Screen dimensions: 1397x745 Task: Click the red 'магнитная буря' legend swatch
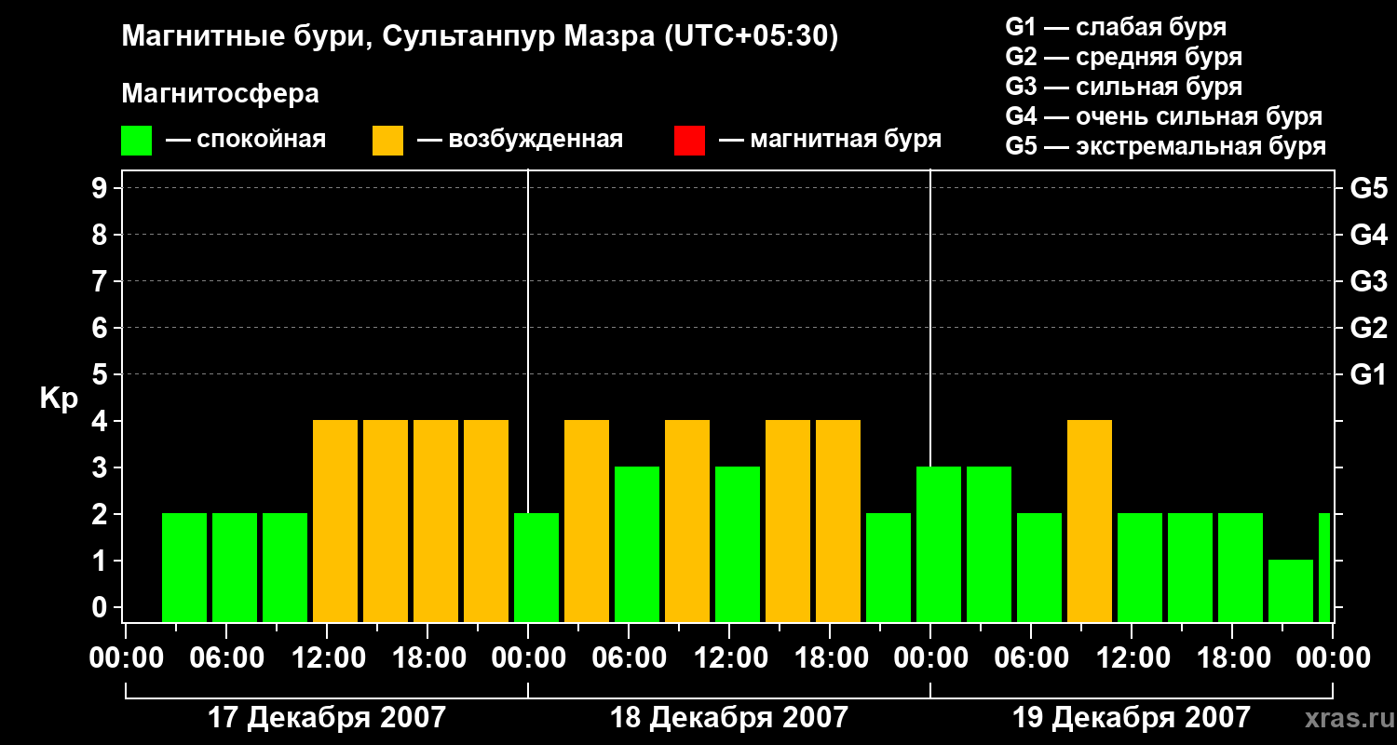689,141
